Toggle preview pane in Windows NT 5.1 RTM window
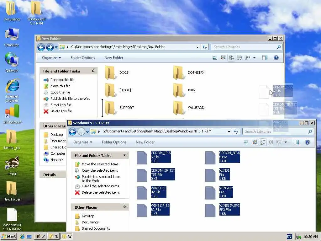The image size is (321, 241). 296,142
